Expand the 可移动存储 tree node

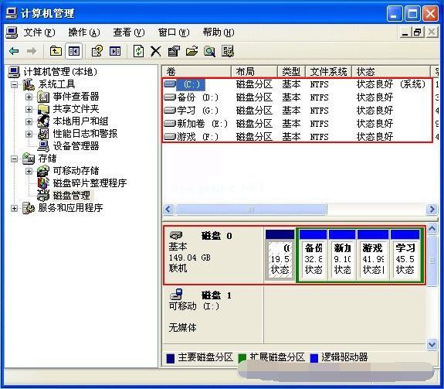29,171
